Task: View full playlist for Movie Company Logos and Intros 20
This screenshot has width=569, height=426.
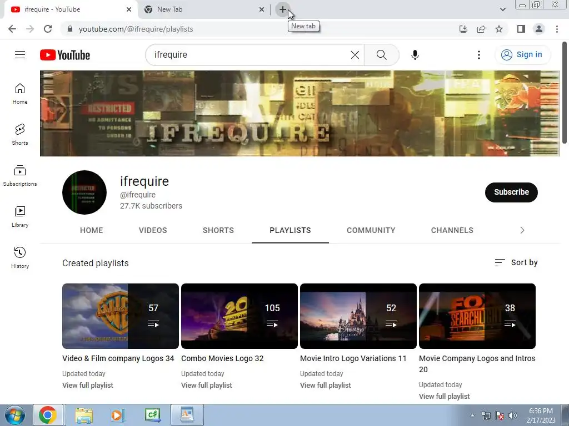Action: coord(444,396)
